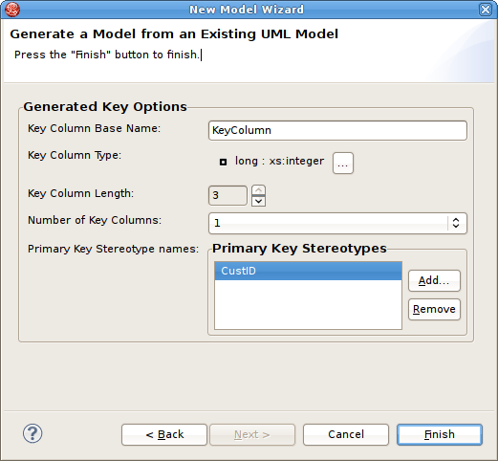498x461 pixels.
Task: Click the Key Column Base Name label
Action: pyautogui.click(x=95, y=128)
